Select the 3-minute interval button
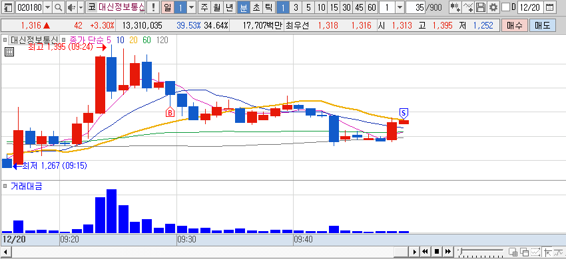Image resolution: width=566 pixels, height=259 pixels. click(x=296, y=7)
